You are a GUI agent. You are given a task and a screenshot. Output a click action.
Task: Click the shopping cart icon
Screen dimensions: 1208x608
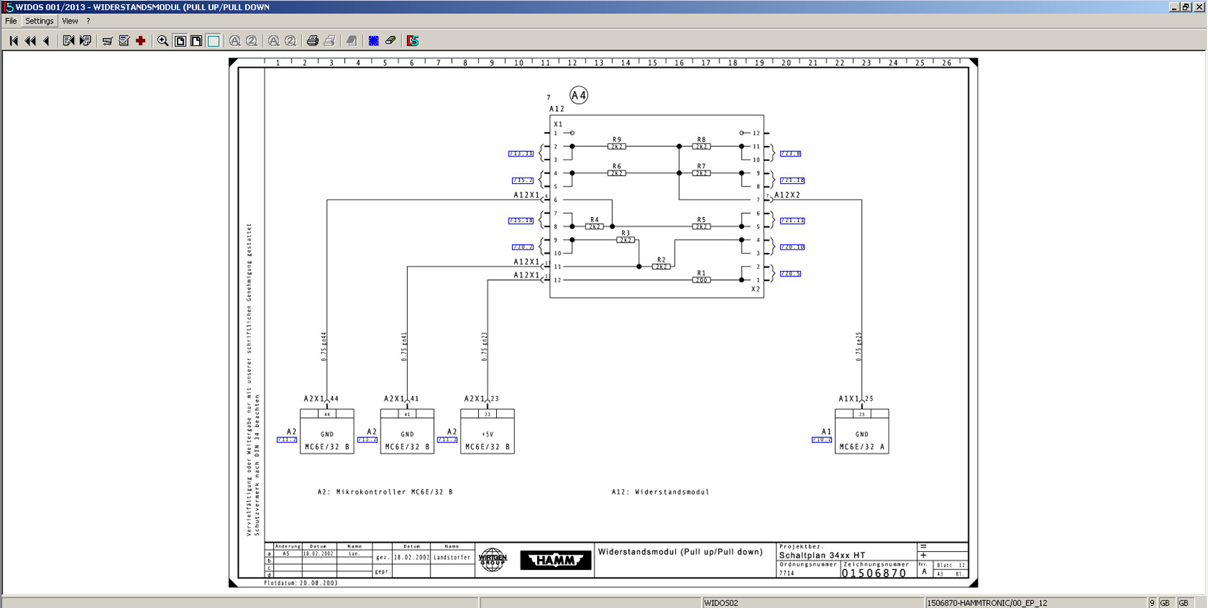point(107,41)
